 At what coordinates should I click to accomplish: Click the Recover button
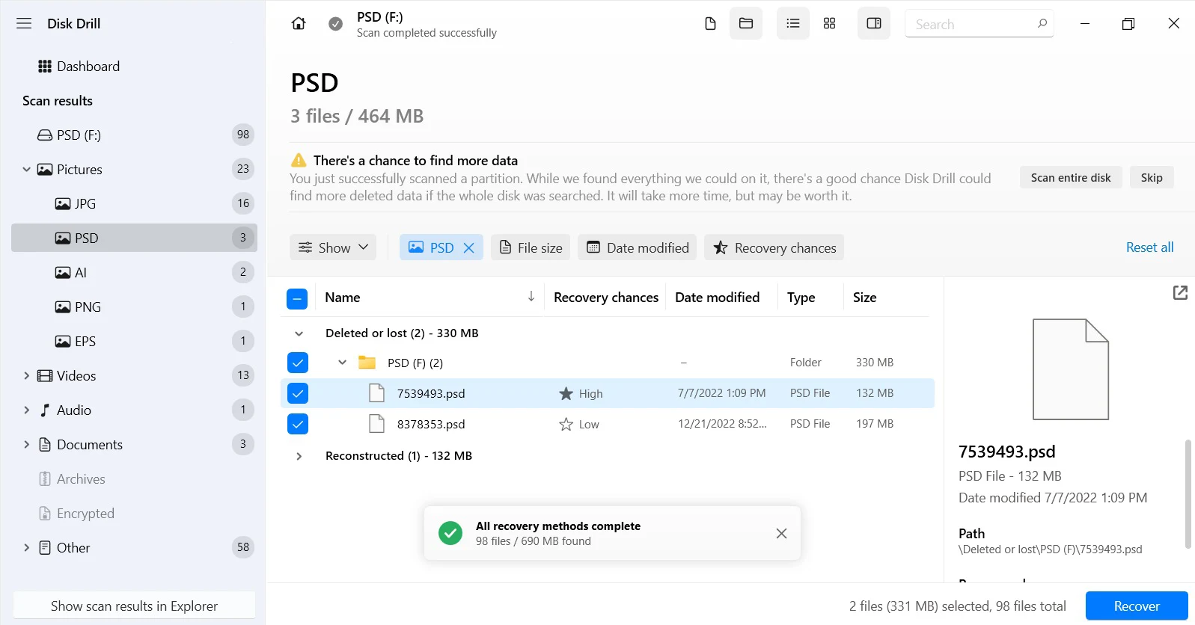coord(1137,606)
